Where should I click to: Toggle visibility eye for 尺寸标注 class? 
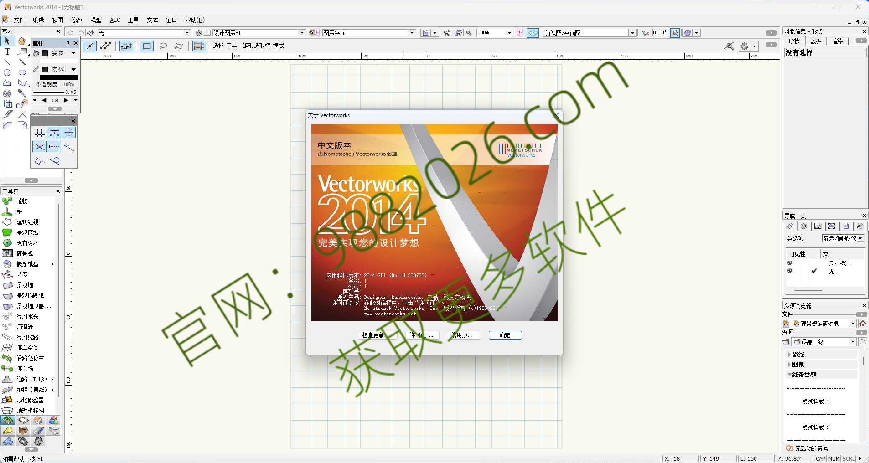[790, 263]
